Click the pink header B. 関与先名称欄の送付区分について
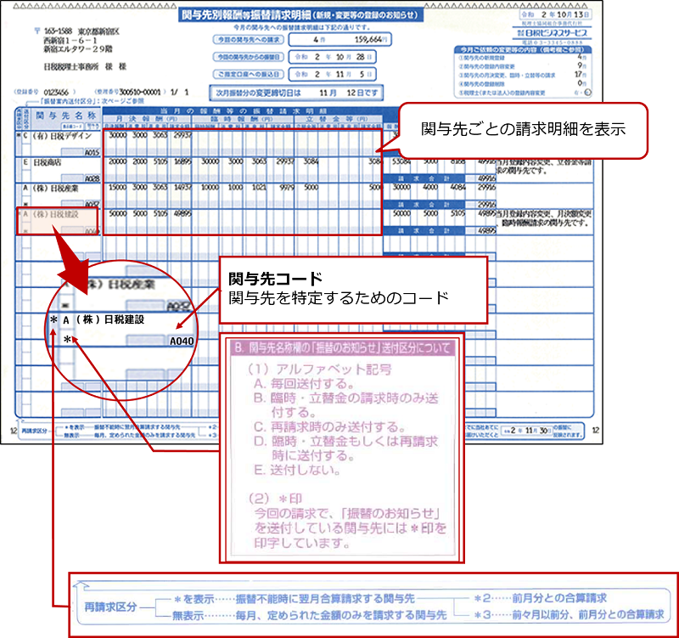 pos(342,347)
